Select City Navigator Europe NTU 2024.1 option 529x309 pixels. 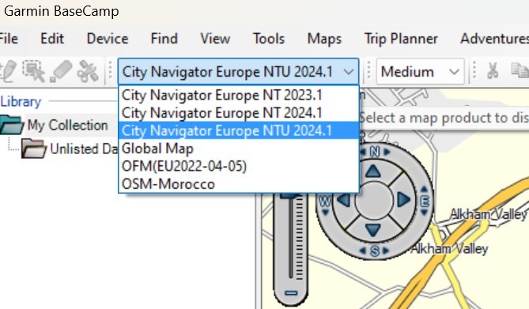click(x=239, y=130)
